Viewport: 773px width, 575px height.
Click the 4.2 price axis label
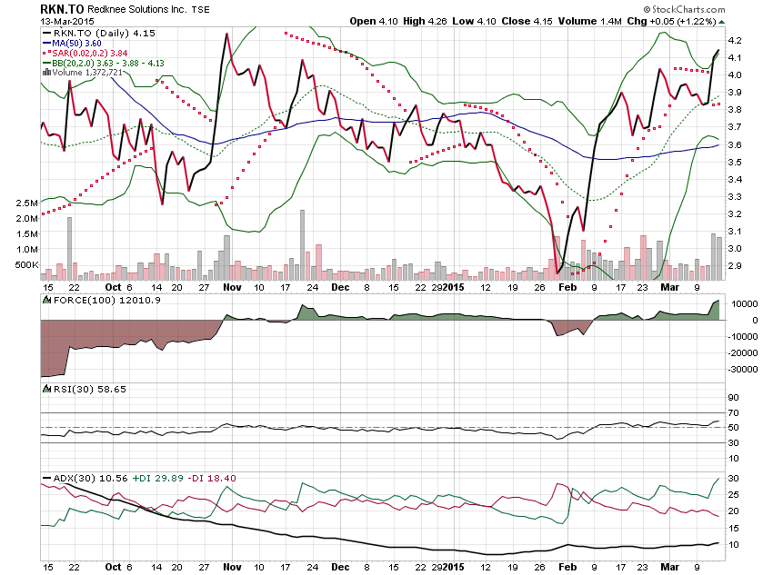(x=735, y=40)
